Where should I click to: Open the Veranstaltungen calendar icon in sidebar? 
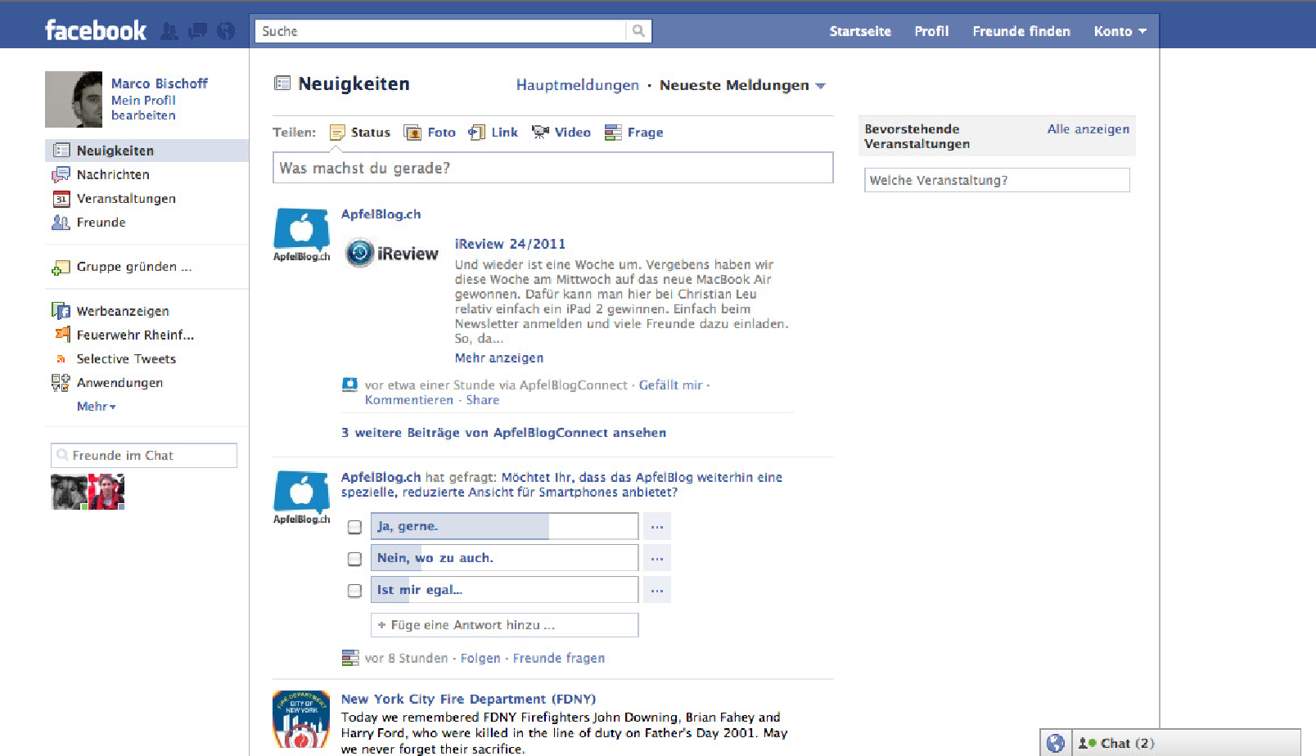click(x=61, y=199)
